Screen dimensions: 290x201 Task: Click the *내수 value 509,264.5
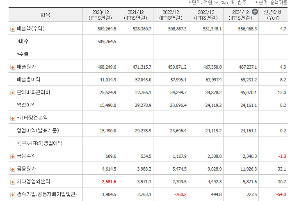tap(107, 42)
